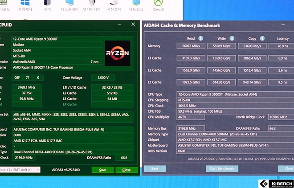Click L1I / L1D Cache value 32 KB / 32 KB
The height and width of the screenshot is (188, 294).
point(112,87)
